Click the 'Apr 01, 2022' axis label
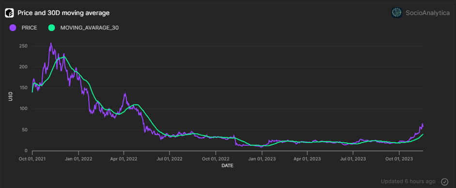Screen dimensions: 456x188 coord(124,159)
